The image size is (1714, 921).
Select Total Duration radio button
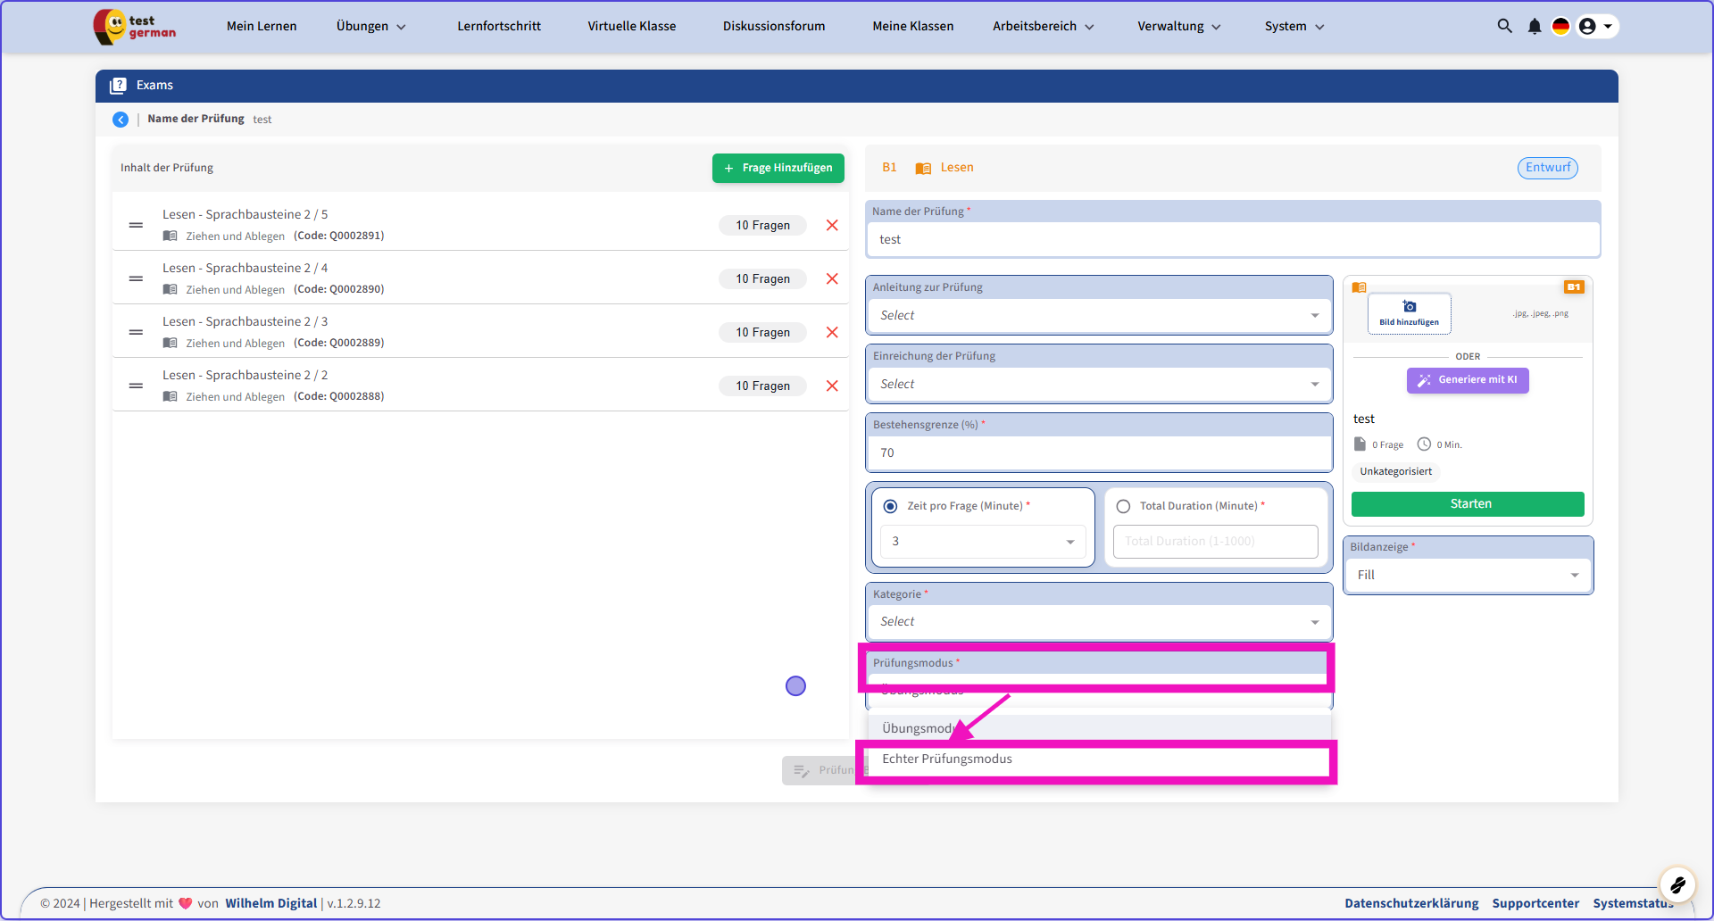click(1123, 506)
